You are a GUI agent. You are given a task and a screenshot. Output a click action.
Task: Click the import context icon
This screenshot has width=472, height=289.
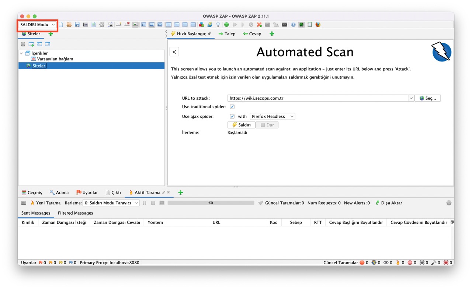[x=39, y=44]
